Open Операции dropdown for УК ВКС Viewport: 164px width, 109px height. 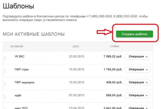(137, 57)
